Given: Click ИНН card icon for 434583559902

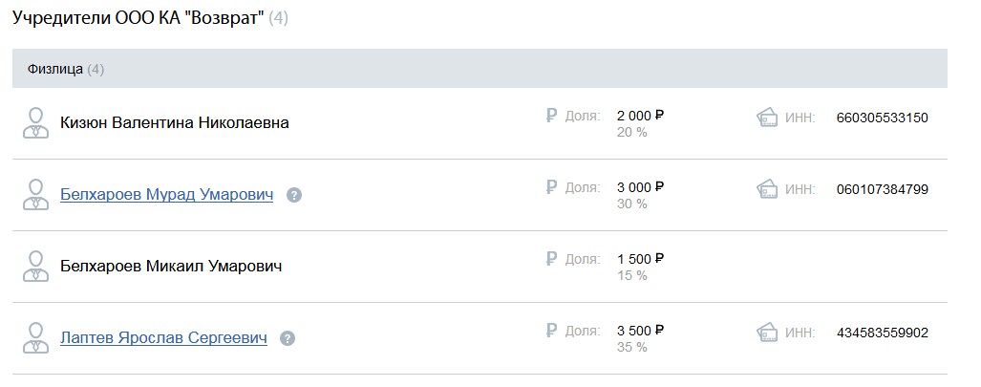Looking at the screenshot, I should pos(767,332).
